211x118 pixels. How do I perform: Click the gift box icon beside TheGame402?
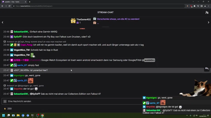tap(73, 21)
